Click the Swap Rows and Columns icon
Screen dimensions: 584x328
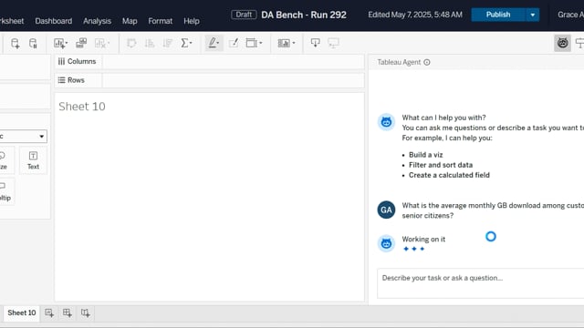pyautogui.click(x=131, y=43)
